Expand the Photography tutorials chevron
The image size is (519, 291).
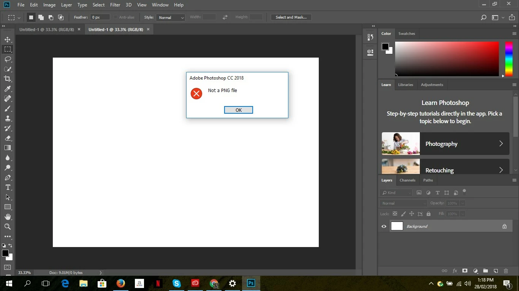[x=501, y=144]
